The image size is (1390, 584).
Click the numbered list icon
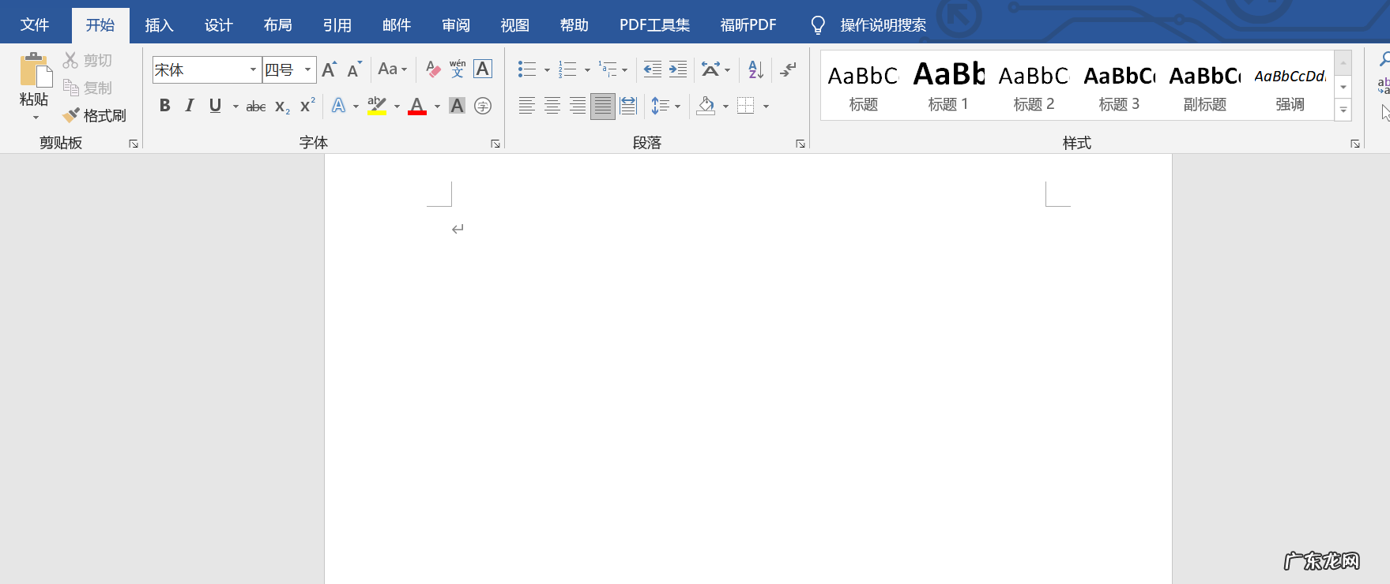coord(567,69)
